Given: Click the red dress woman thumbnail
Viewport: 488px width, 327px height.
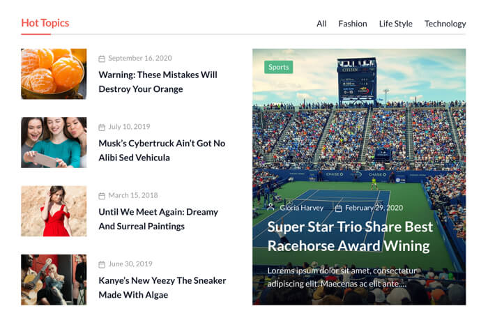Looking at the screenshot, I should tap(54, 211).
